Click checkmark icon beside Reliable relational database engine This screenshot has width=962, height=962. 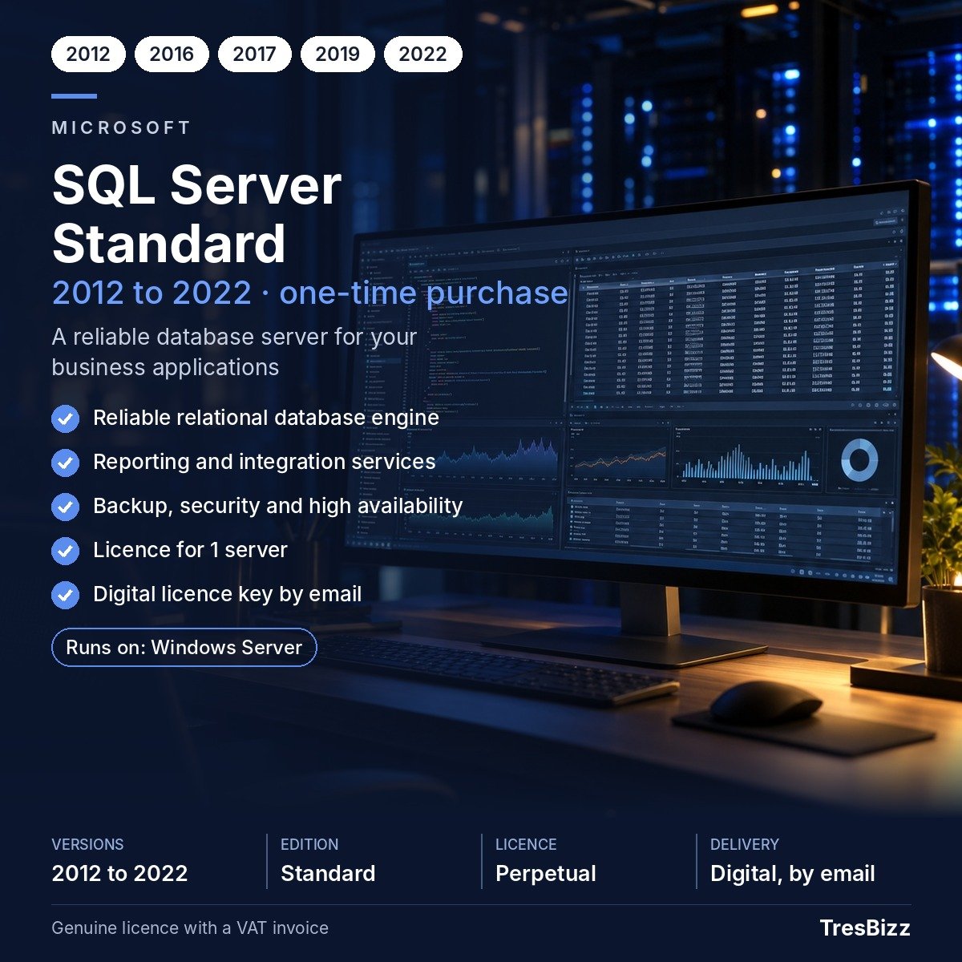tap(65, 418)
